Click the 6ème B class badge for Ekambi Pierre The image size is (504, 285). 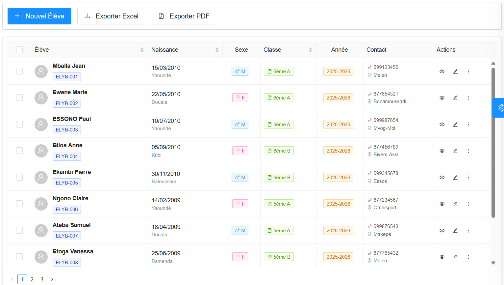278,177
